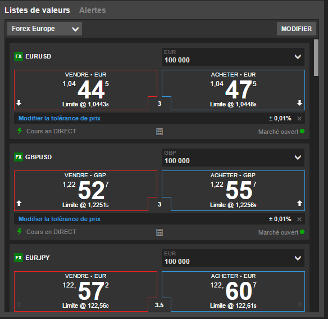Click the green market-open dot for EURUSD
328x319 pixels.
point(302,131)
